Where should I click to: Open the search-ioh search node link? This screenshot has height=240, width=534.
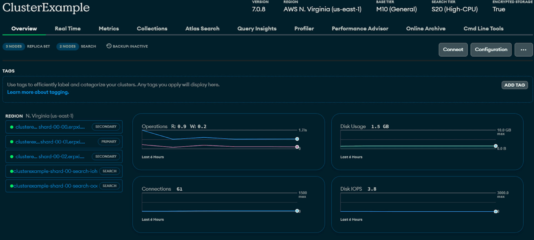click(55, 171)
